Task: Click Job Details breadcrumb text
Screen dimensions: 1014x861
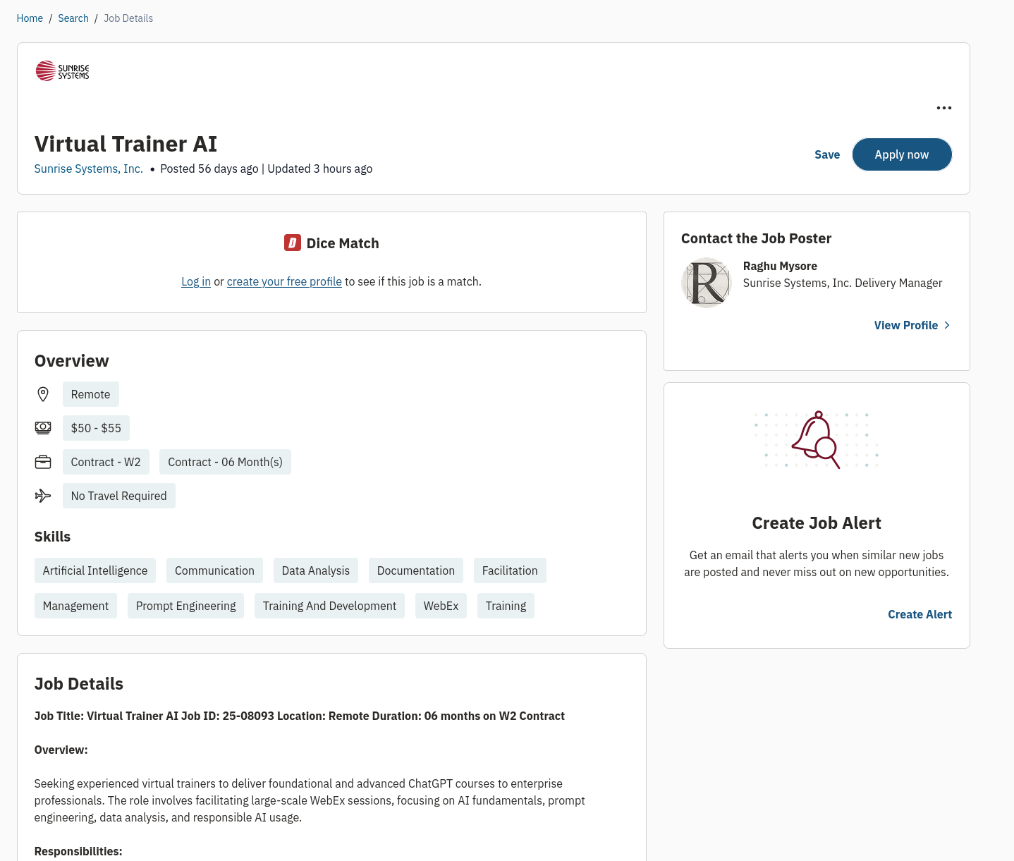Action: [x=128, y=18]
